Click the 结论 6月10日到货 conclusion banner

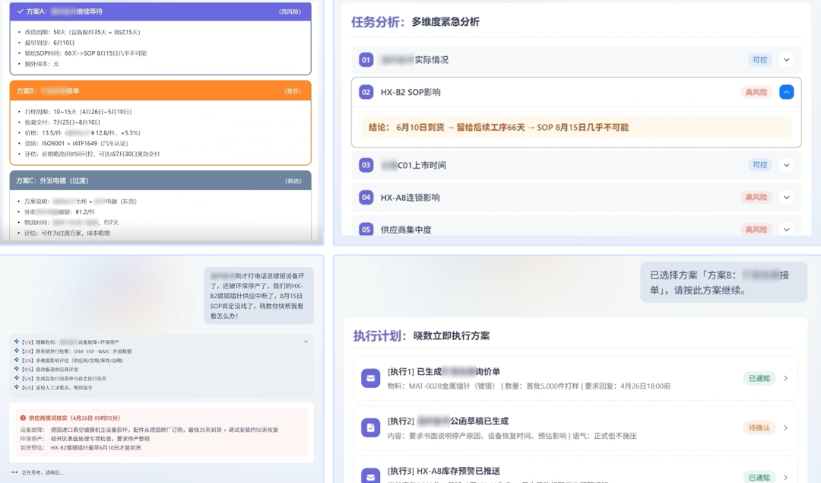point(576,127)
